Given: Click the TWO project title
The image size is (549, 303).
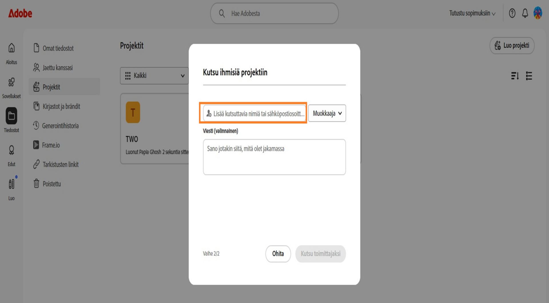Looking at the screenshot, I should point(132,139).
